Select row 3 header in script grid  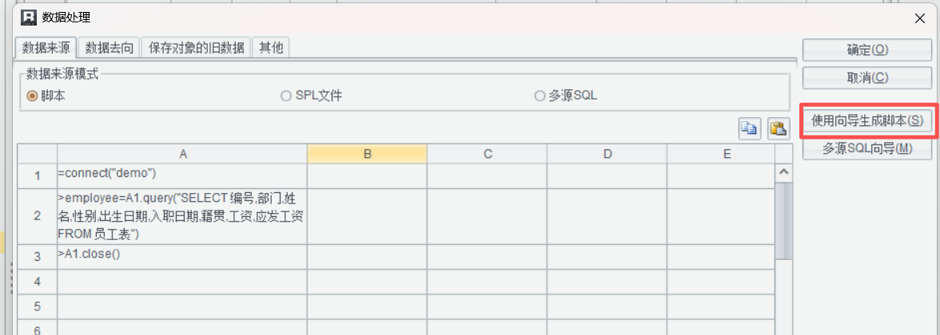coord(37,257)
